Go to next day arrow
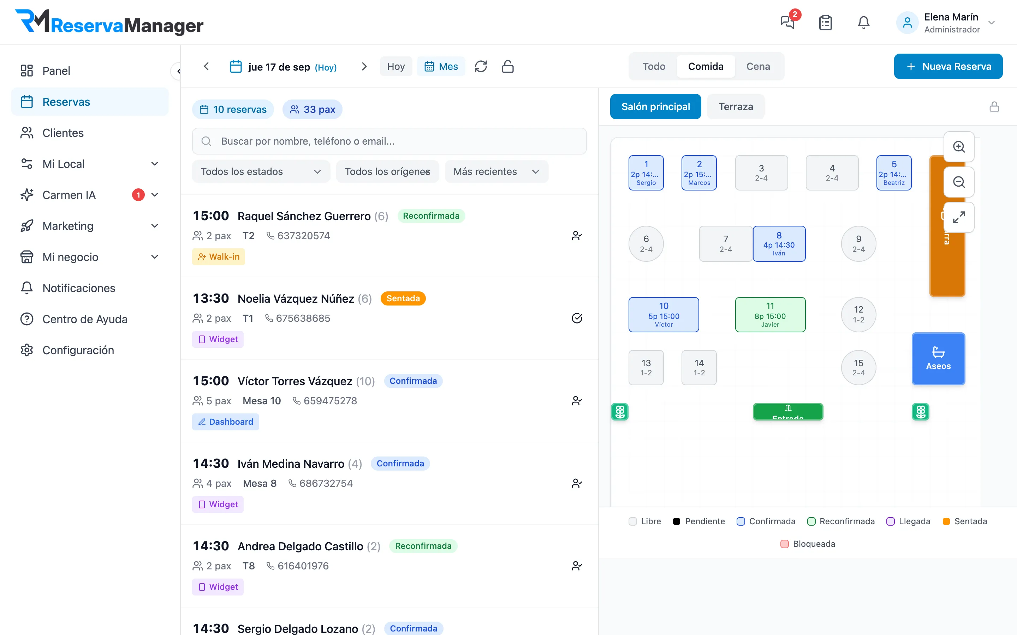This screenshot has height=635, width=1017. (364, 66)
